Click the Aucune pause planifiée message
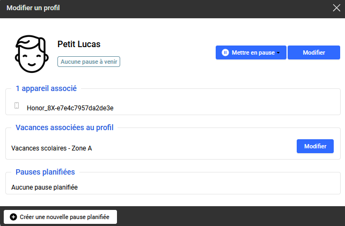Image resolution: width=345 pixels, height=226 pixels. 45,187
